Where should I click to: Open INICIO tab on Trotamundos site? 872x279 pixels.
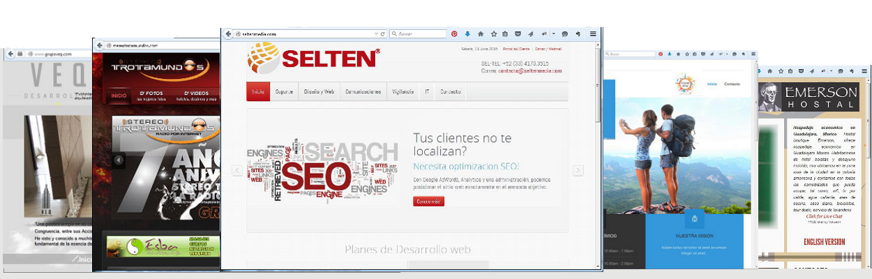(x=119, y=96)
